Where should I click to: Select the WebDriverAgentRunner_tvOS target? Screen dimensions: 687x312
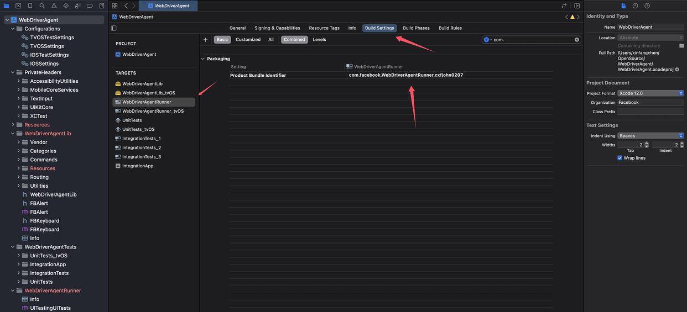(154, 111)
